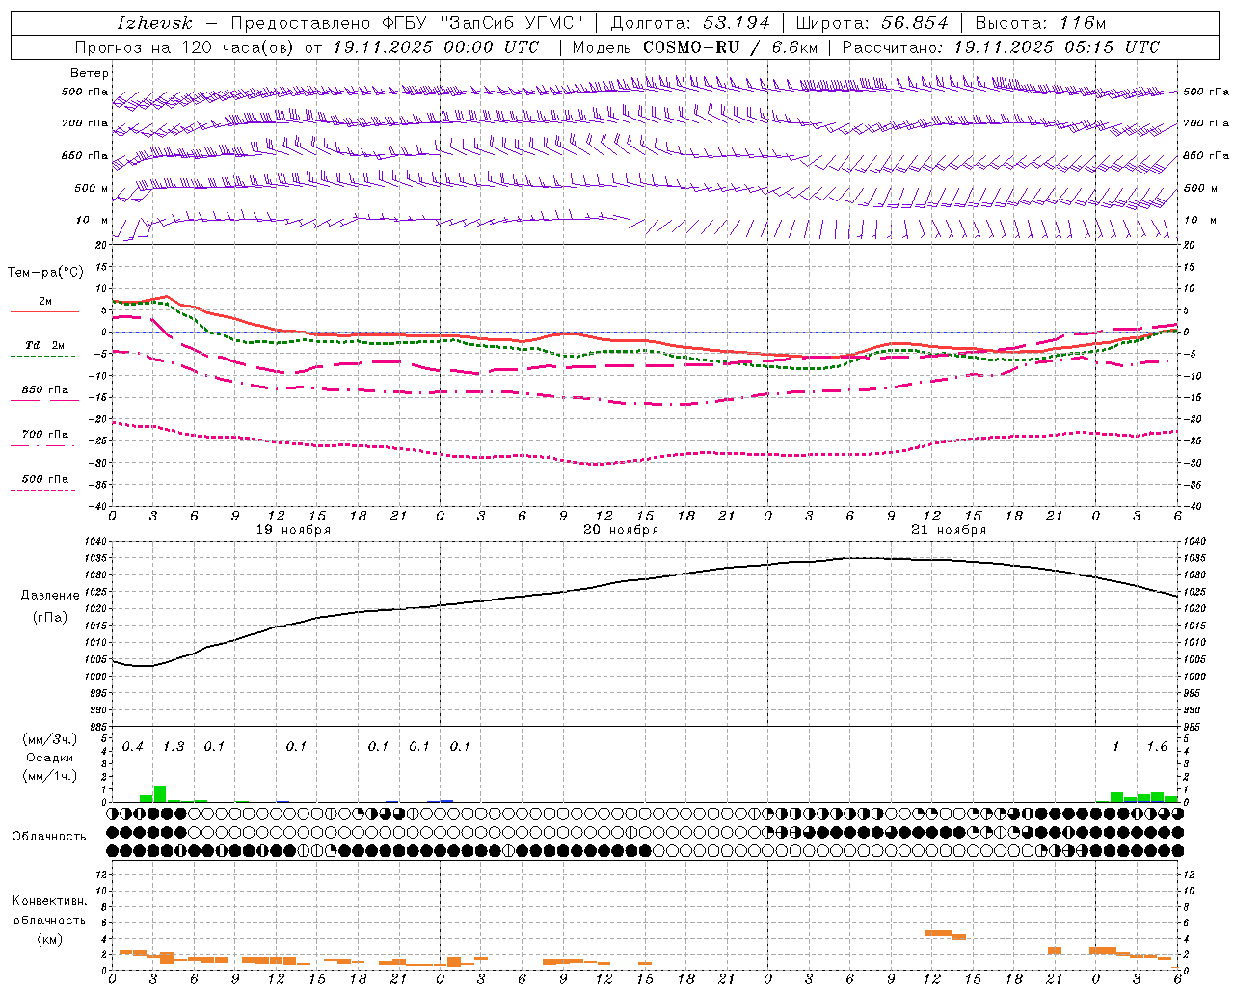The image size is (1234, 987).
Task: Click the (мм/3ч.) precipitation unit label
Action: tap(50, 739)
